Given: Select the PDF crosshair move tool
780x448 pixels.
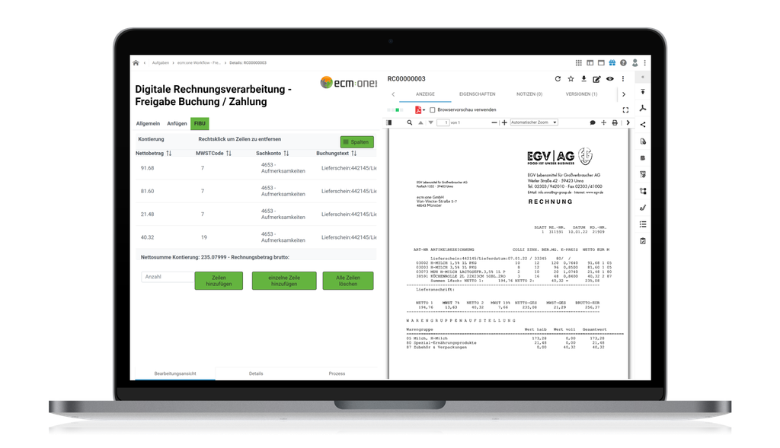Looking at the screenshot, I should [x=603, y=122].
